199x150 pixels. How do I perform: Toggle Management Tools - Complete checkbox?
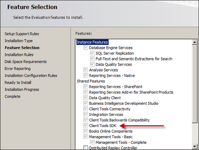pos(92,142)
